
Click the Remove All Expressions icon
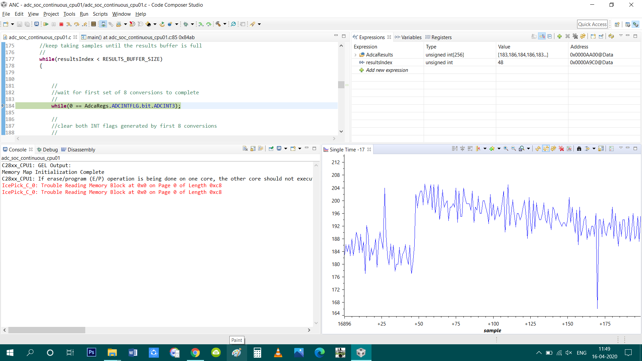pyautogui.click(x=575, y=36)
